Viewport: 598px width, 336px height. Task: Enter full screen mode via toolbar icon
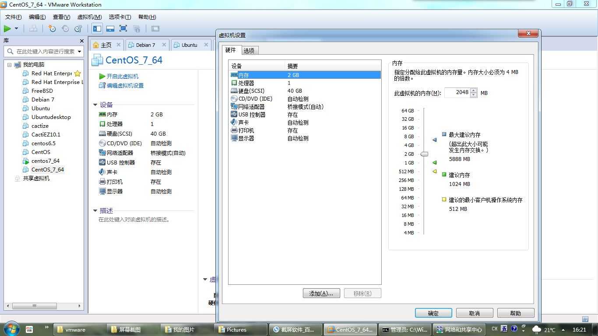pos(123,28)
